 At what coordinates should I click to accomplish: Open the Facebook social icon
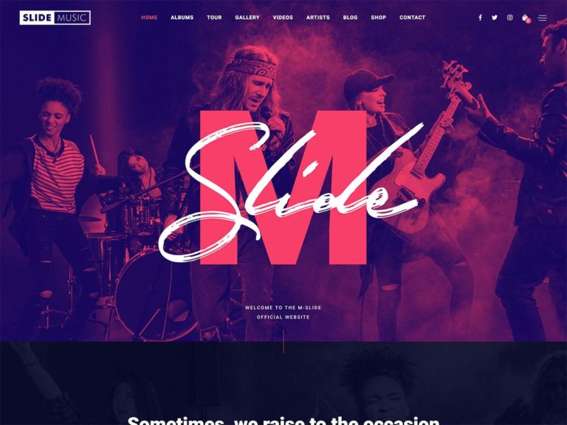pyautogui.click(x=480, y=18)
